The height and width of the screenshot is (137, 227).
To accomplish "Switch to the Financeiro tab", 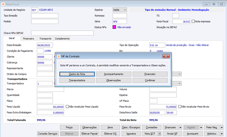I will tap(29, 38).
